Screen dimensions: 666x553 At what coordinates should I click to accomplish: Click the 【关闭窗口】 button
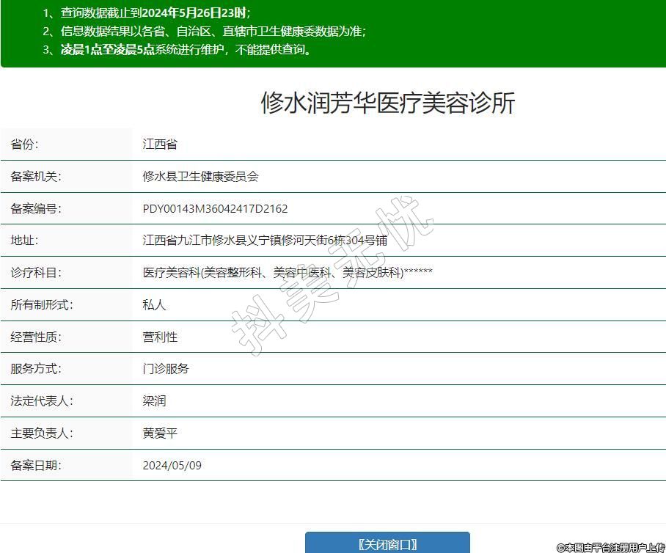click(387, 543)
